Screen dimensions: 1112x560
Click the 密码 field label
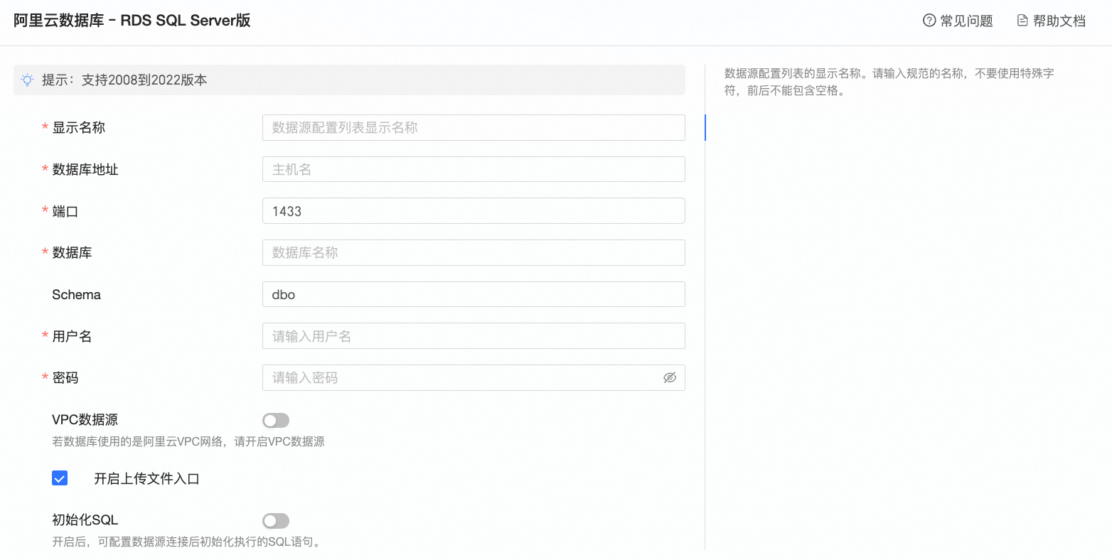click(65, 377)
